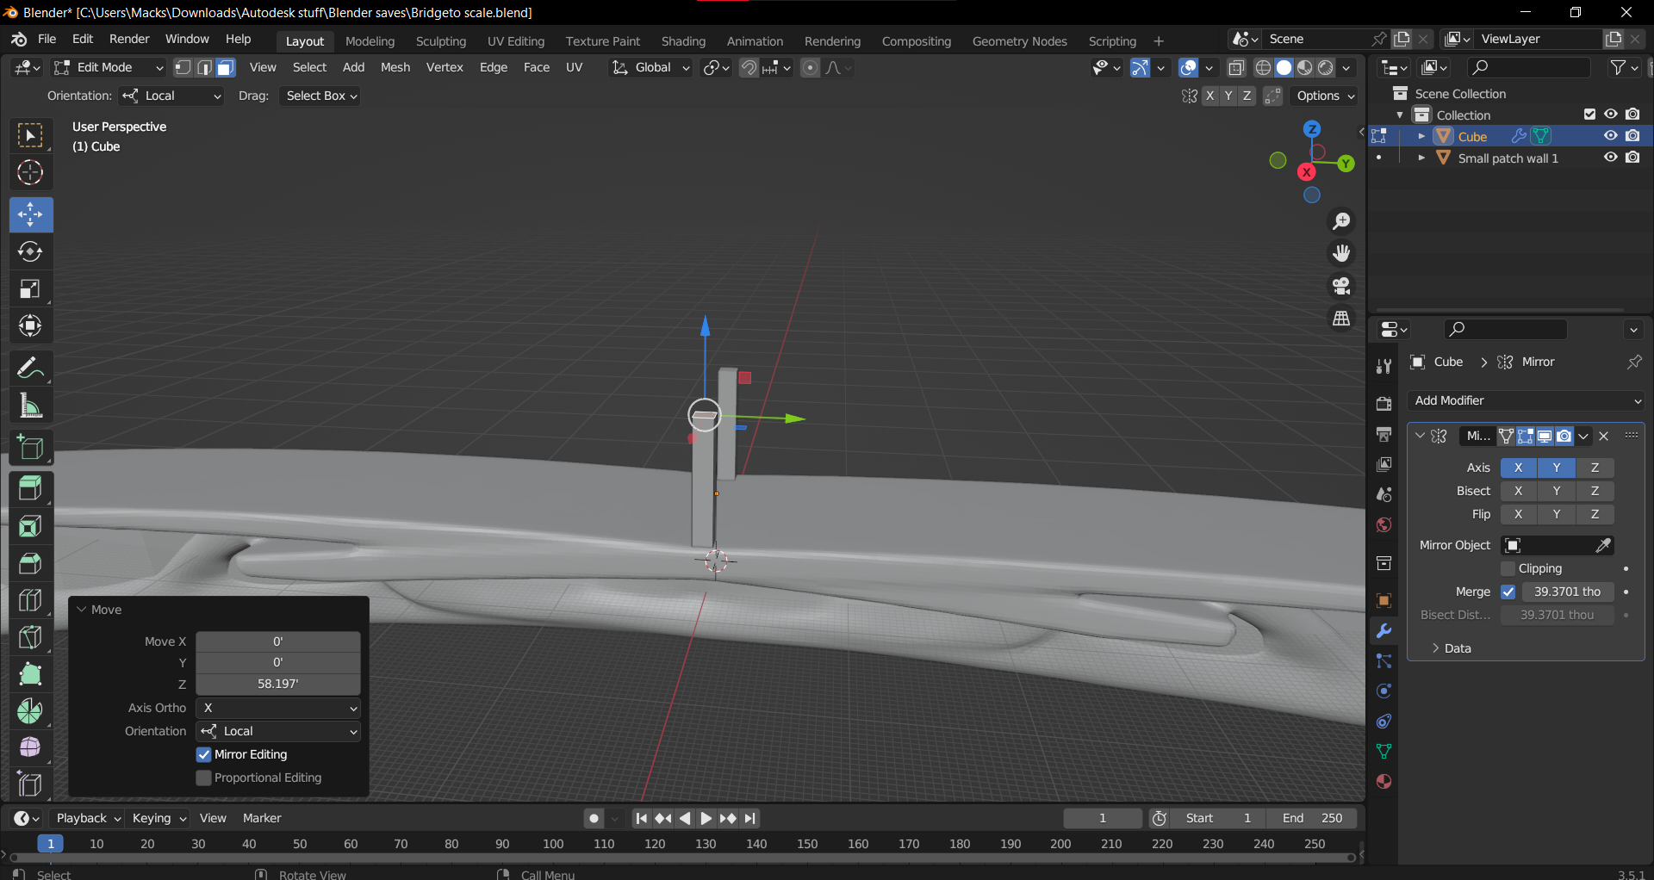Enable Clipping checkbox in Mirror modifier
Screen dimensions: 1654x880
(1508, 568)
